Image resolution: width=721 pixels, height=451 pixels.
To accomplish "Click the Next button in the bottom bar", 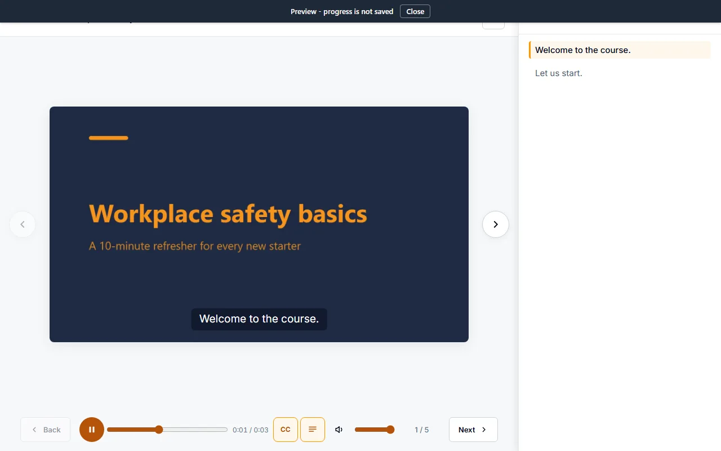I will coord(473,430).
